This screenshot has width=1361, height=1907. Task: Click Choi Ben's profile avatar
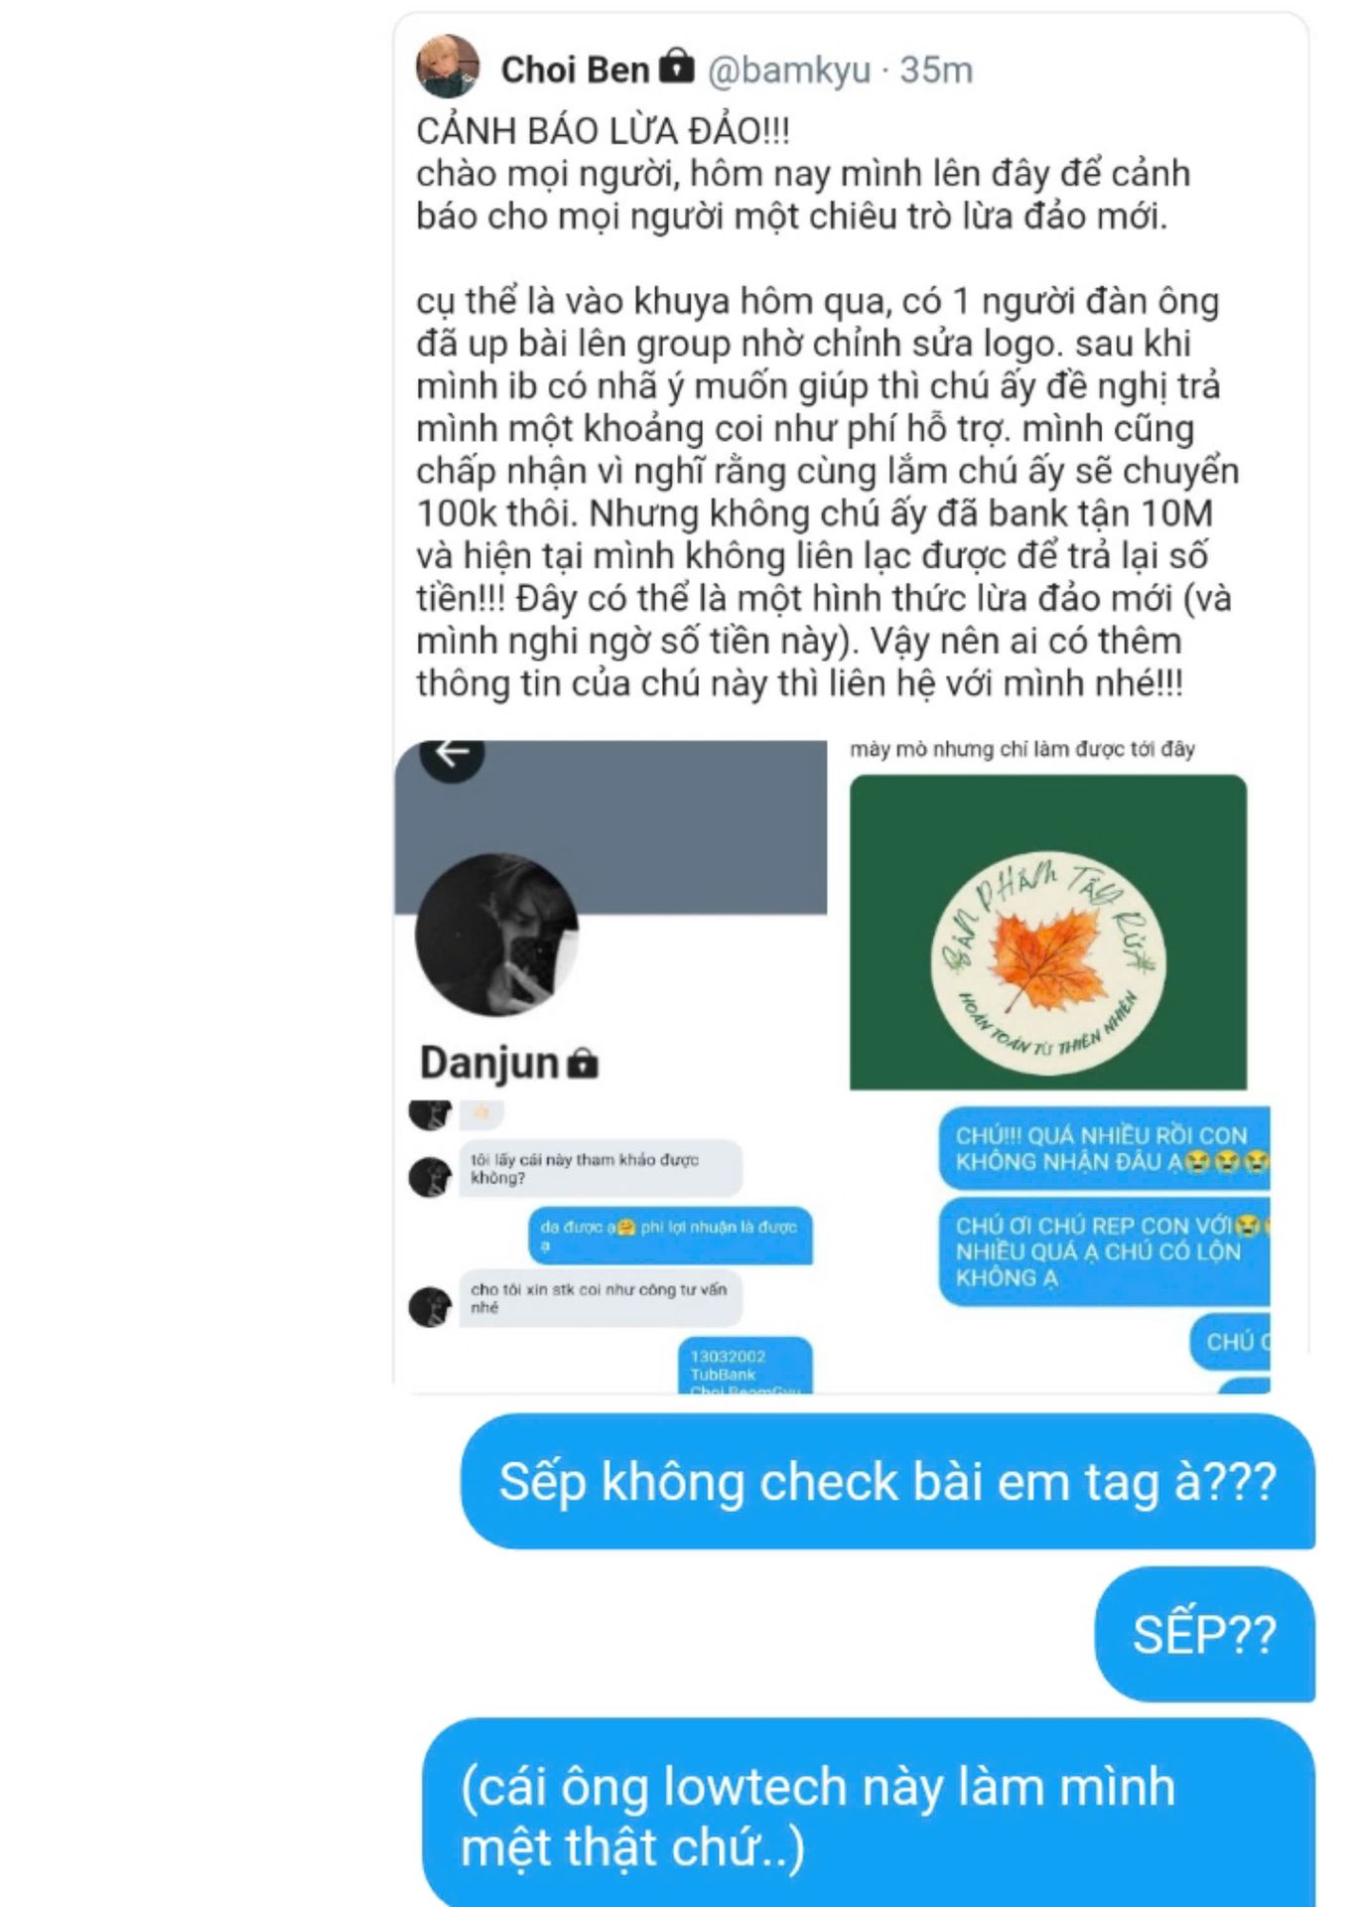[x=448, y=67]
